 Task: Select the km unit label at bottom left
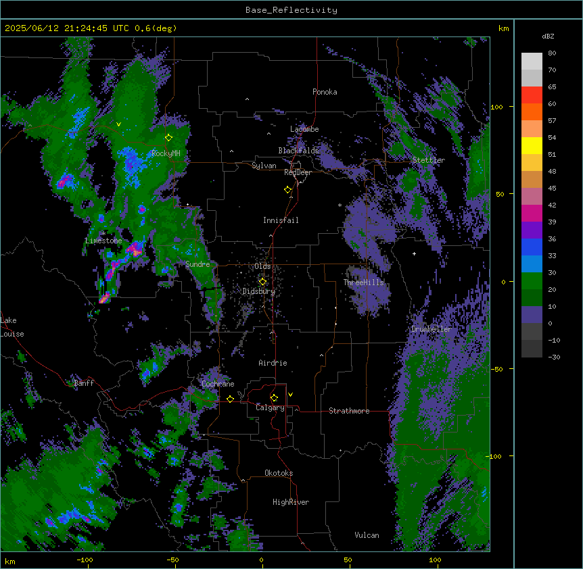tap(10, 561)
